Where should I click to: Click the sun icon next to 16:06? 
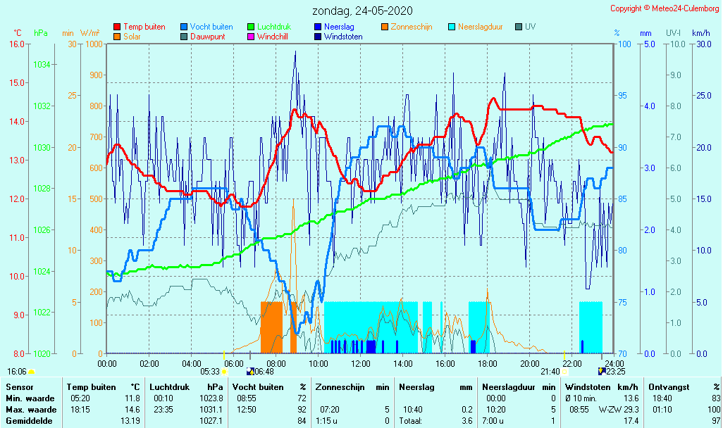[x=32, y=372]
